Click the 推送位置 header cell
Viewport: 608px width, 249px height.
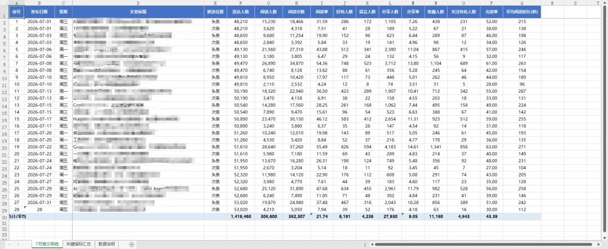tap(215, 12)
